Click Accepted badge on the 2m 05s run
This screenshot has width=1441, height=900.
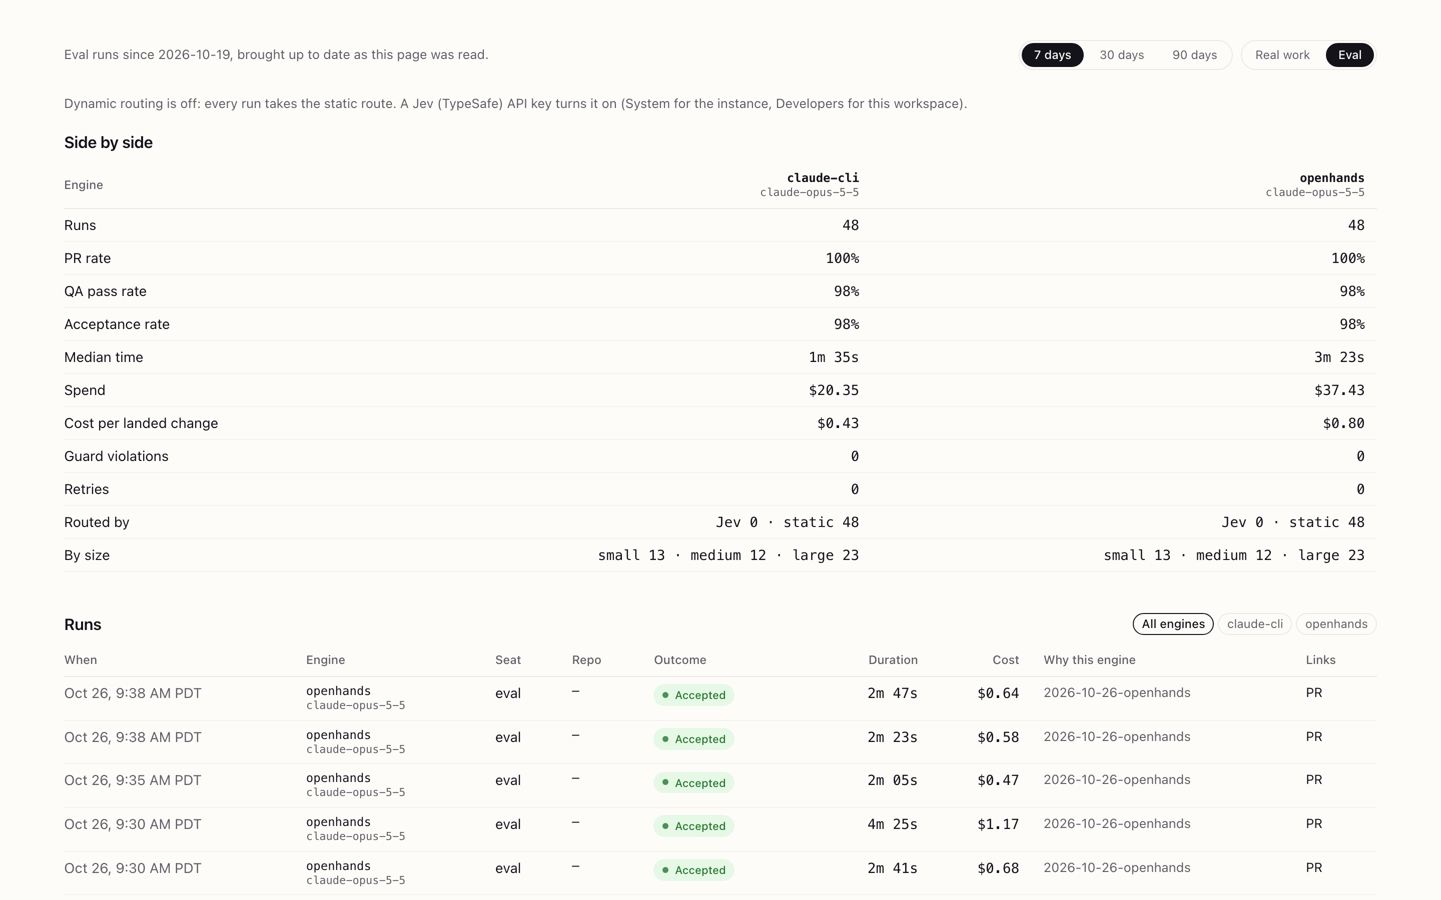pos(693,782)
